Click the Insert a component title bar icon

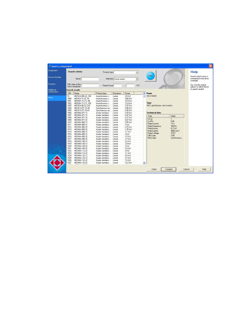[x=50, y=66]
